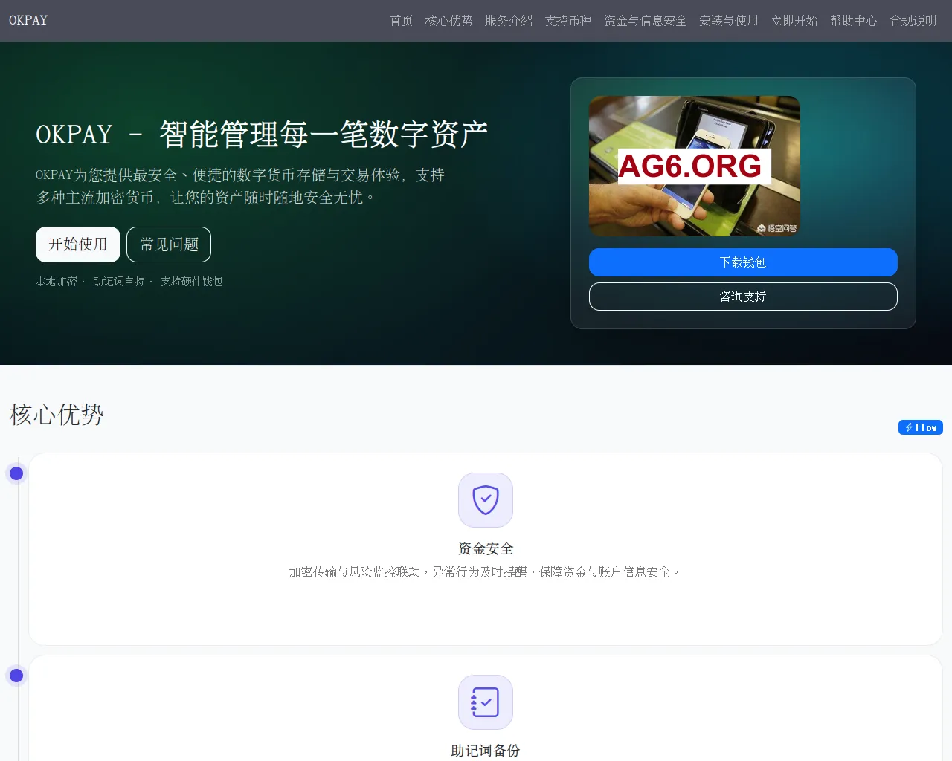
Task: Navigate to 资金与信息安全
Action: click(x=646, y=21)
